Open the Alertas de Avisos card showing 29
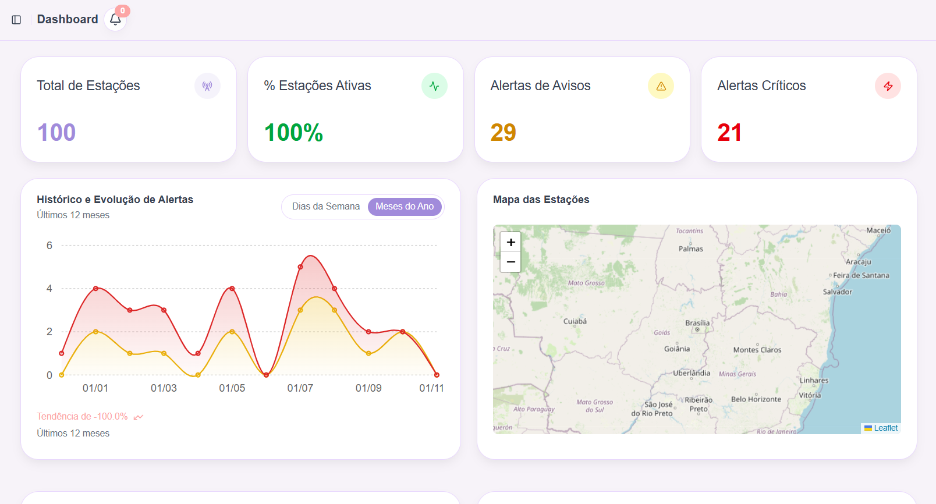The image size is (936, 504). (x=582, y=109)
